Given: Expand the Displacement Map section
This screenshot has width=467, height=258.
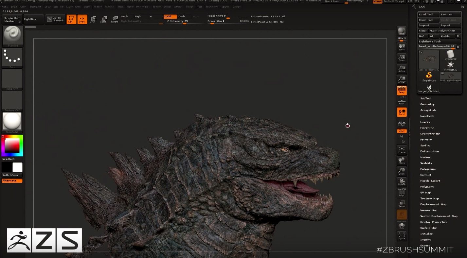Looking at the screenshot, I should [x=433, y=204].
